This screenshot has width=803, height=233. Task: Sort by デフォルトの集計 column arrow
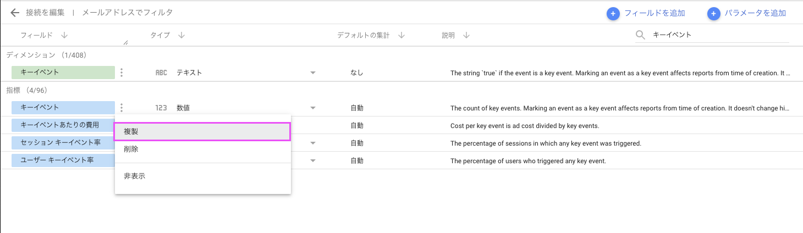point(402,35)
